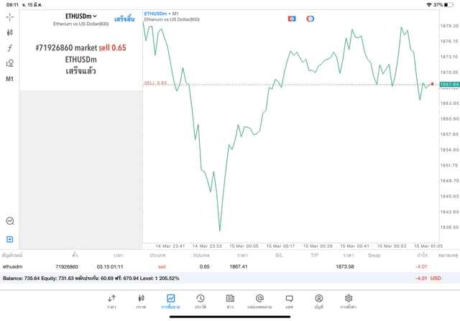460x321 pixels.
Task: Select the ethusdm position row
Action: click(x=230, y=266)
